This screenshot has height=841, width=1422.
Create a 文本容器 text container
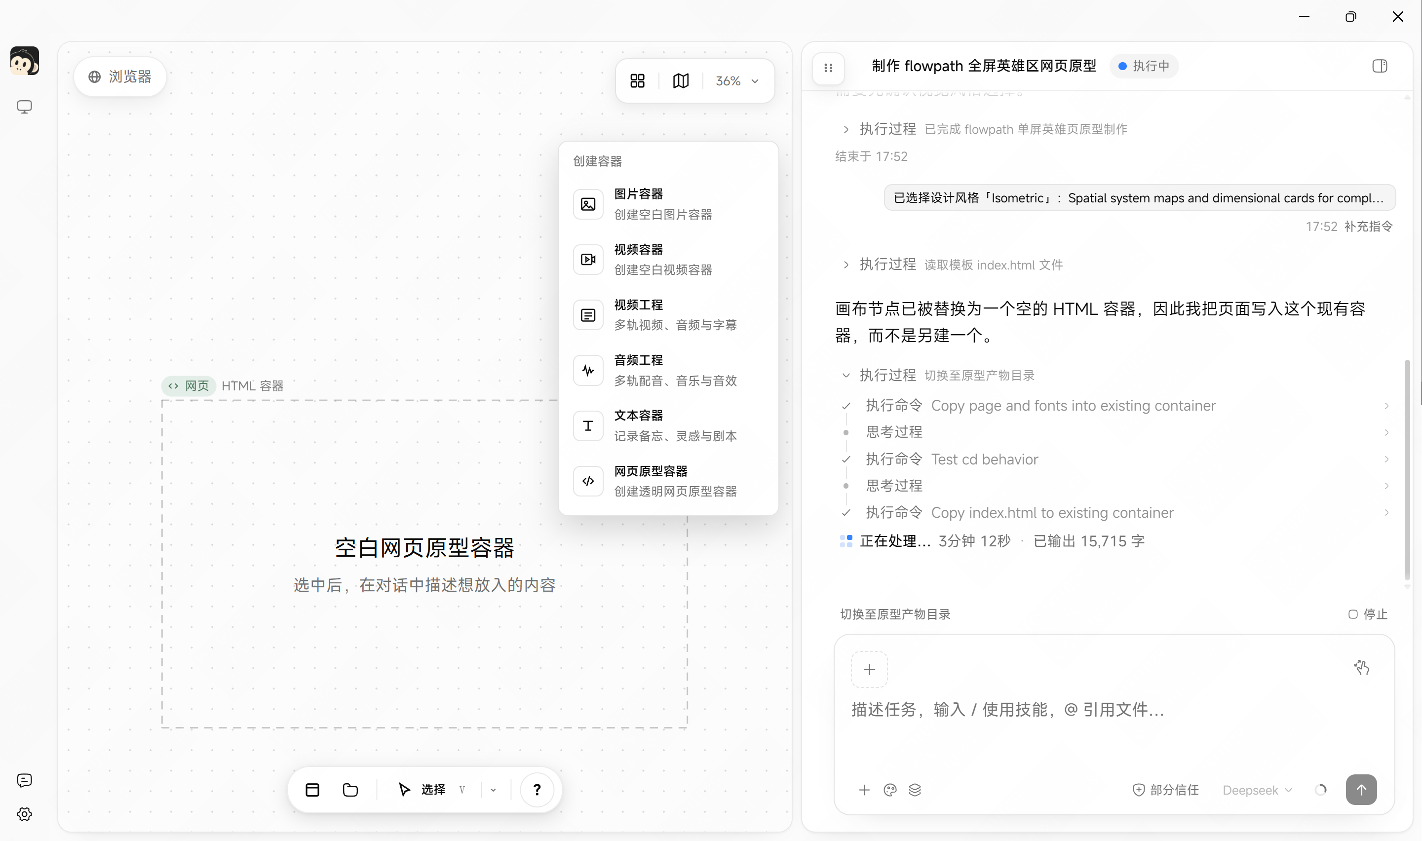coord(668,425)
